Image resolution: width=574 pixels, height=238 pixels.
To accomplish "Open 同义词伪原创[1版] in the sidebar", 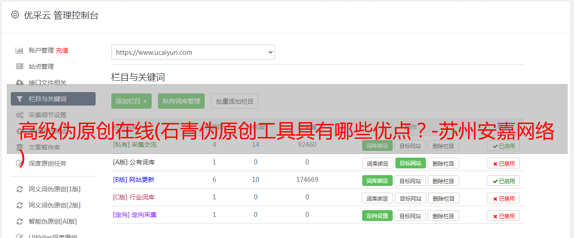I will 55,189.
